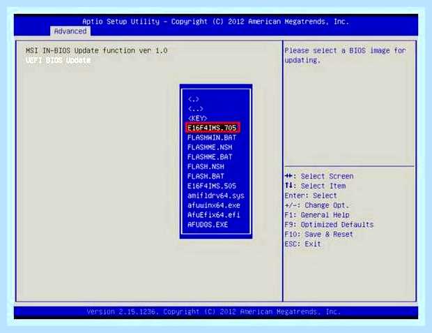Viewport: 432px width, 333px height.
Task: Select the UEFI BIOS Update option
Action: (58, 60)
